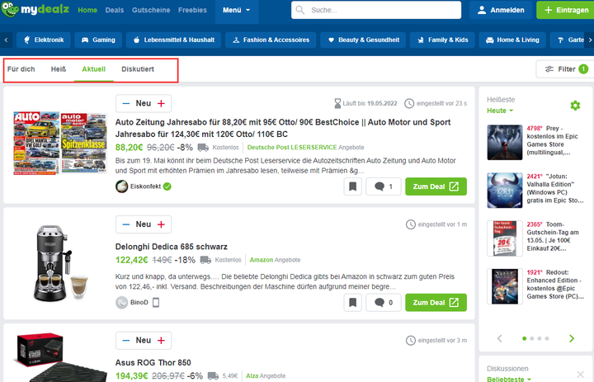Screen dimensions: 594x382
Task: Go to next Heißeste carousel page
Action: pos(571,338)
